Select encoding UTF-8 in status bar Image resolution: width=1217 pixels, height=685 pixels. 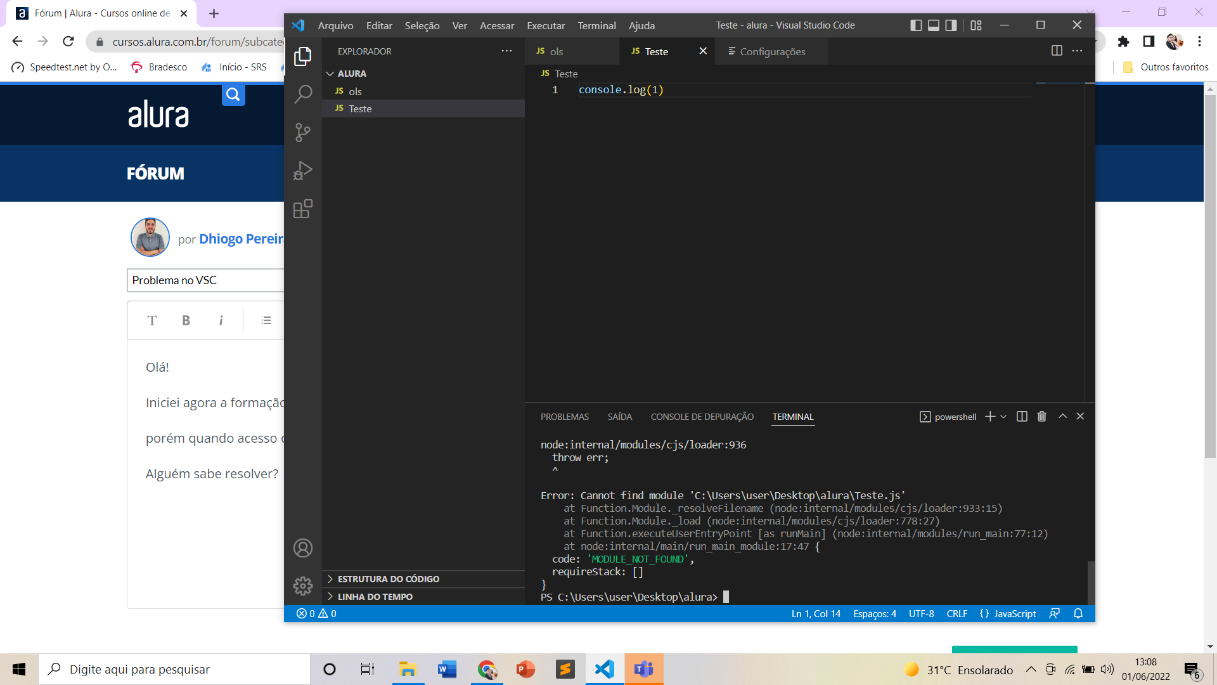pos(921,613)
